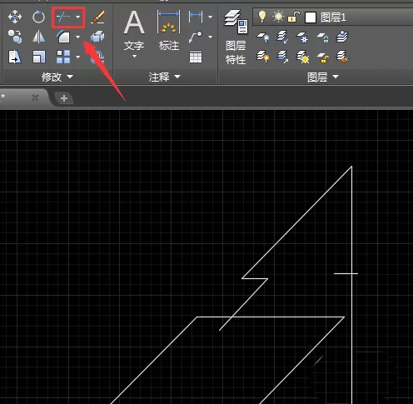Toggle the lock icon for 图层1
Image resolution: width=413 pixels, height=404 pixels.
click(x=294, y=17)
